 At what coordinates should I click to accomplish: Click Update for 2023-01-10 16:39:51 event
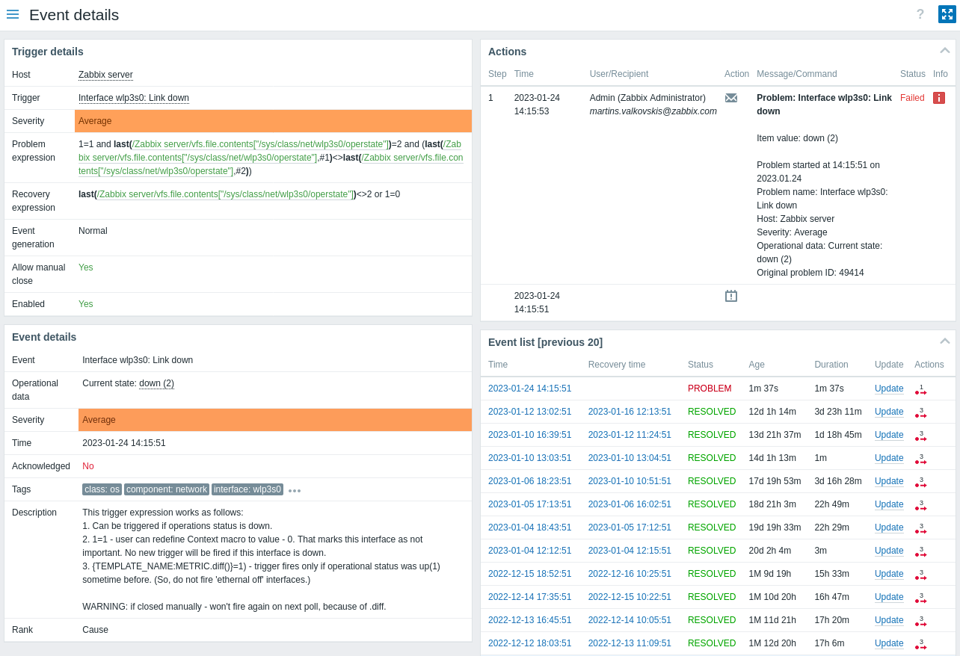coord(889,435)
